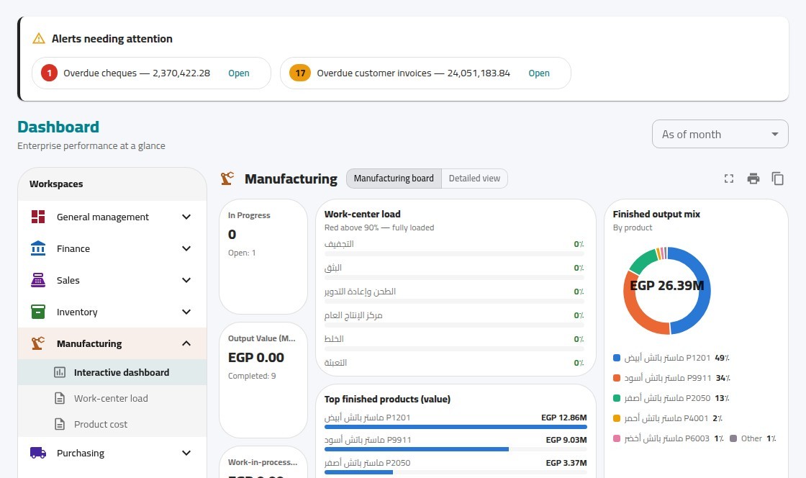Click the Work-center load card title
The height and width of the screenshot is (478, 806).
[363, 214]
